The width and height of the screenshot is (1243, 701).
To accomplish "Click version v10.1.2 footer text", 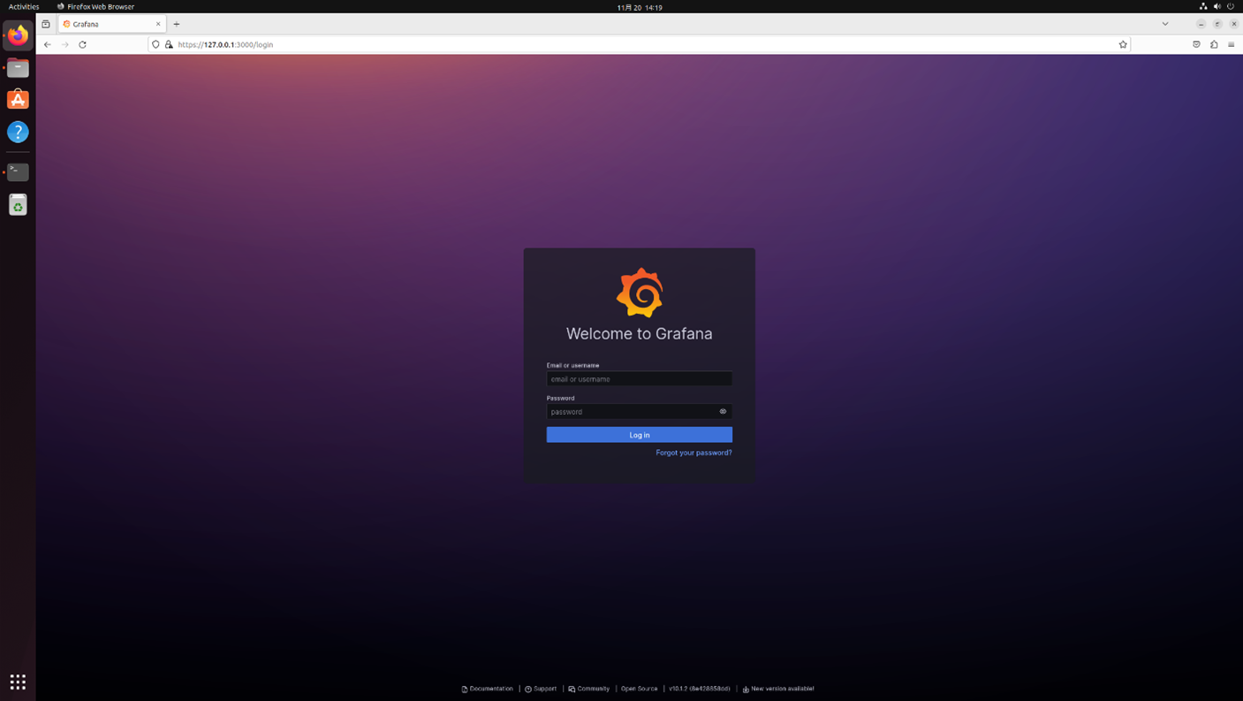I will click(700, 689).
